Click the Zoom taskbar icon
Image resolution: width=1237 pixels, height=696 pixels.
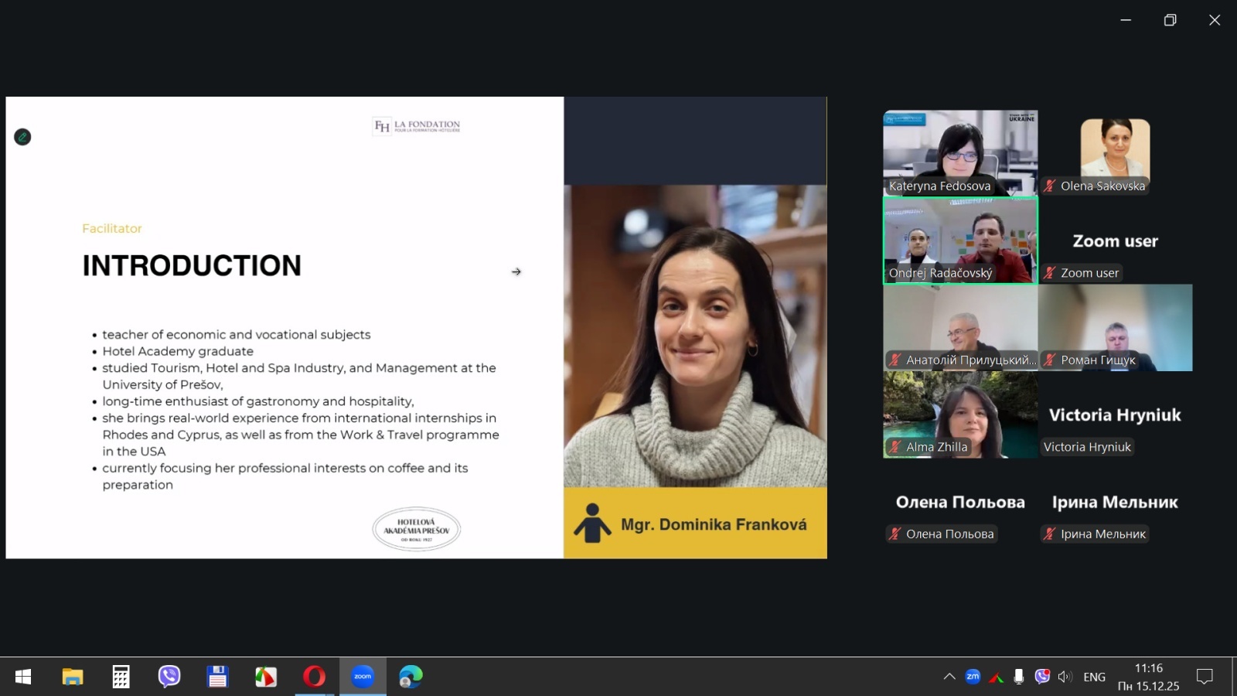tap(363, 677)
